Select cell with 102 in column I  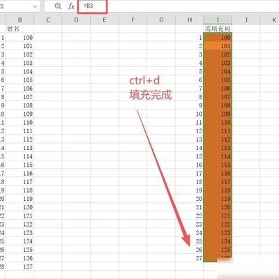[218, 54]
